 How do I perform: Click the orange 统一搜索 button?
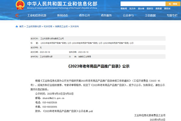173,4
